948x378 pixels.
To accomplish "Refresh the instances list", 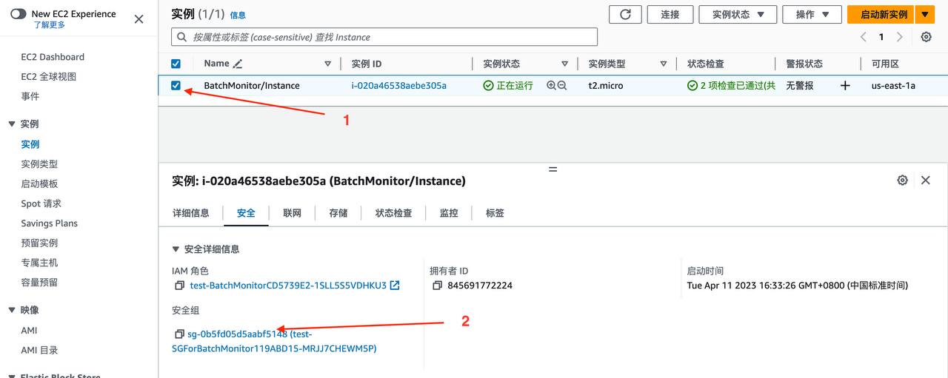I will 625,15.
